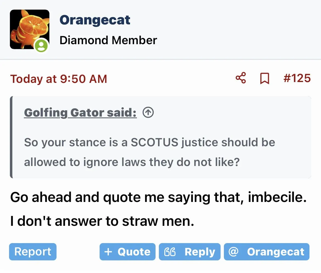Share post #125 via share icon
Viewport: 321px width, 273px height.
pos(241,78)
